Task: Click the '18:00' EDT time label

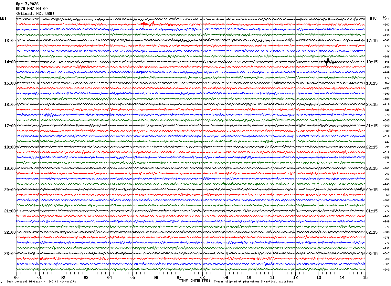Action: tap(10, 147)
